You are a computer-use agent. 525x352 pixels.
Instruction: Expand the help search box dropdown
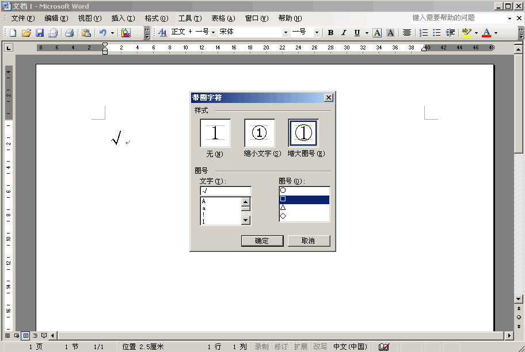coord(509,18)
